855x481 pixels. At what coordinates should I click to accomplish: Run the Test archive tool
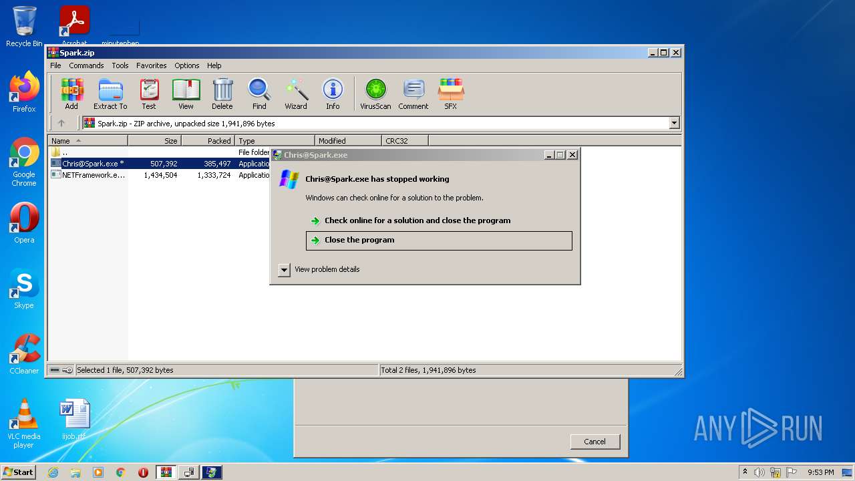coord(149,94)
